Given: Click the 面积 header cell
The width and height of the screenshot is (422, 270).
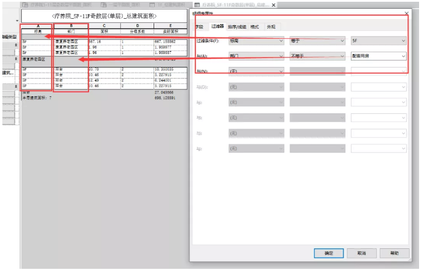Looking at the screenshot, I should (104, 31).
